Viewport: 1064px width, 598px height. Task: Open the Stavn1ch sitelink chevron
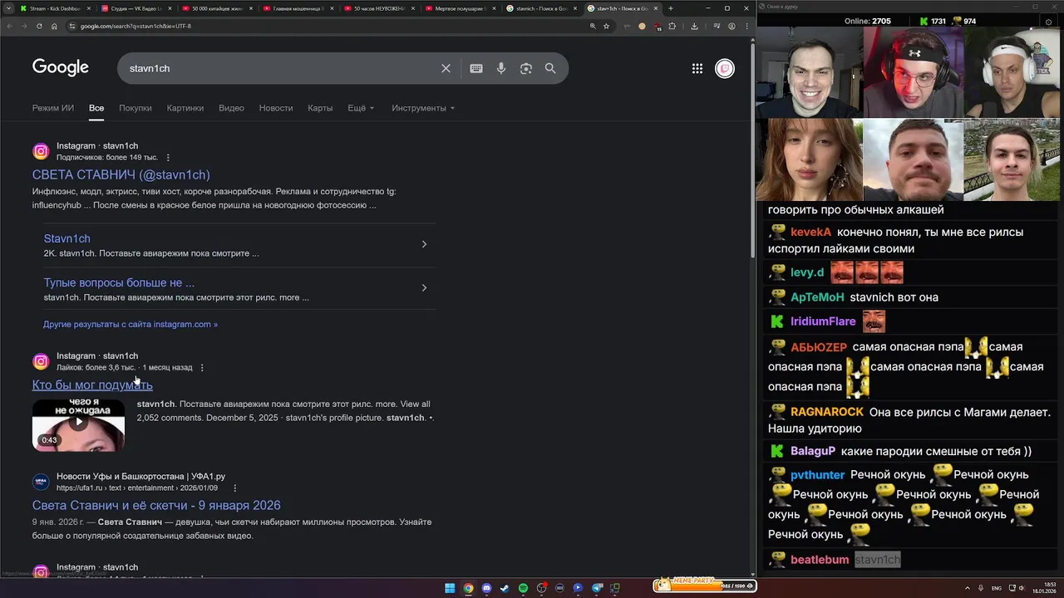pos(424,244)
